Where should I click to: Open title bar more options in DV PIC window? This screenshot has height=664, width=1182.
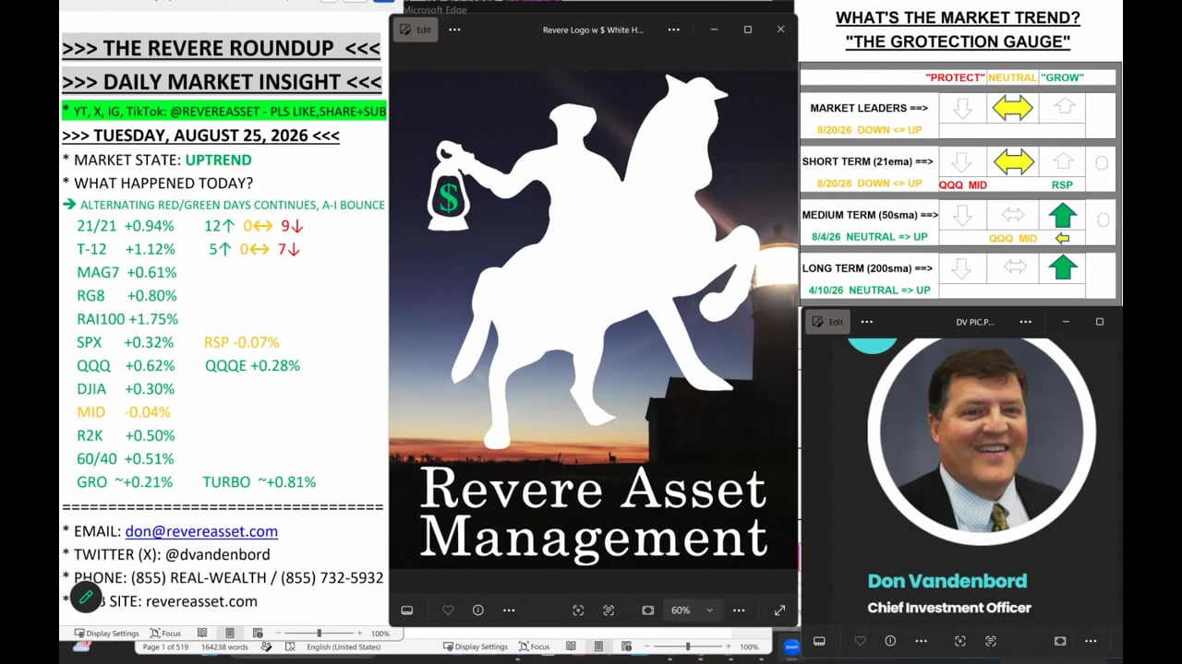[x=1025, y=322]
